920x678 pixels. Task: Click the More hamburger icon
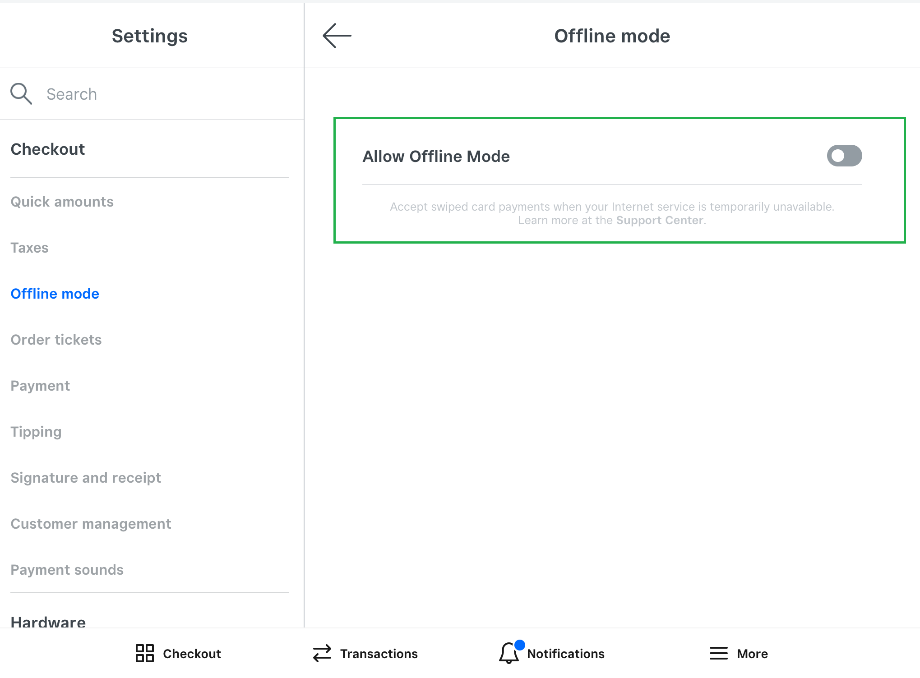coord(718,653)
